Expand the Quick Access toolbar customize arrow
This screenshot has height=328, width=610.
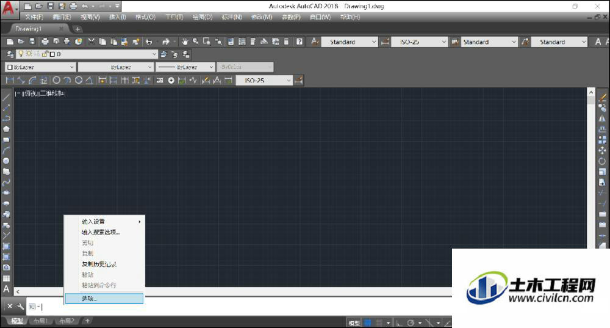coord(117,6)
